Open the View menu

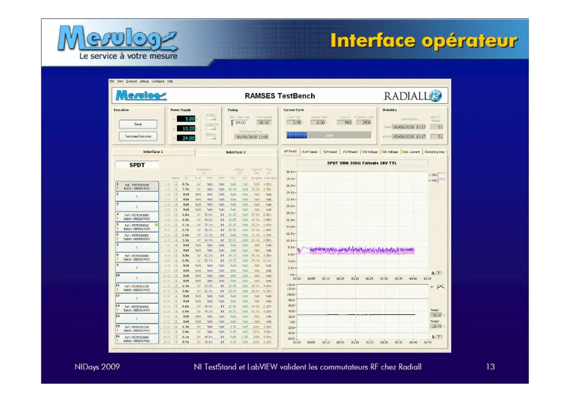(x=121, y=81)
